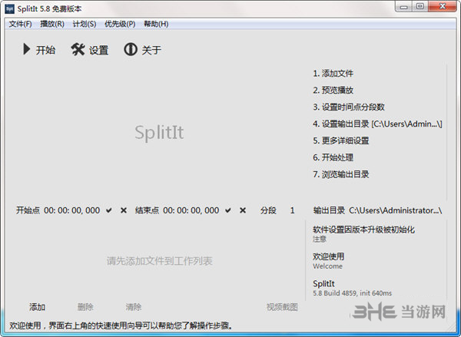The height and width of the screenshot is (337, 461).
Task: Click the 设置 text label in the toolbar
Action: click(99, 50)
